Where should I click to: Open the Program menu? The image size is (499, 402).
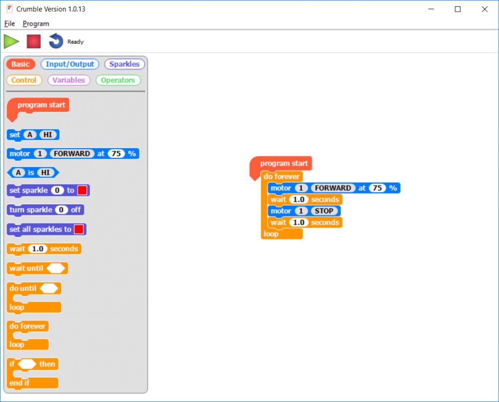36,23
